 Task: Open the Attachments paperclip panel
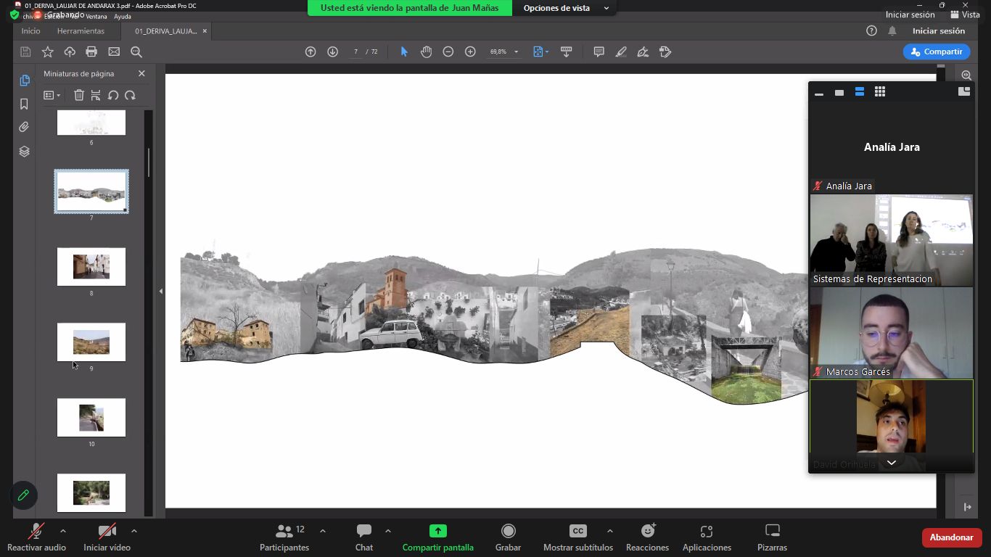[24, 127]
